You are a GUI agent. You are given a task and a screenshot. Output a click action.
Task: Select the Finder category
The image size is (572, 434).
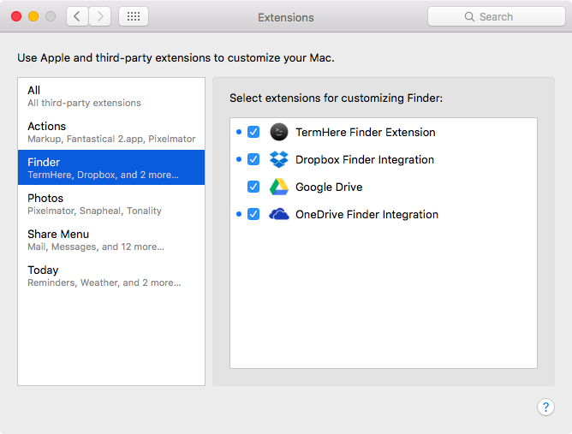coord(111,168)
